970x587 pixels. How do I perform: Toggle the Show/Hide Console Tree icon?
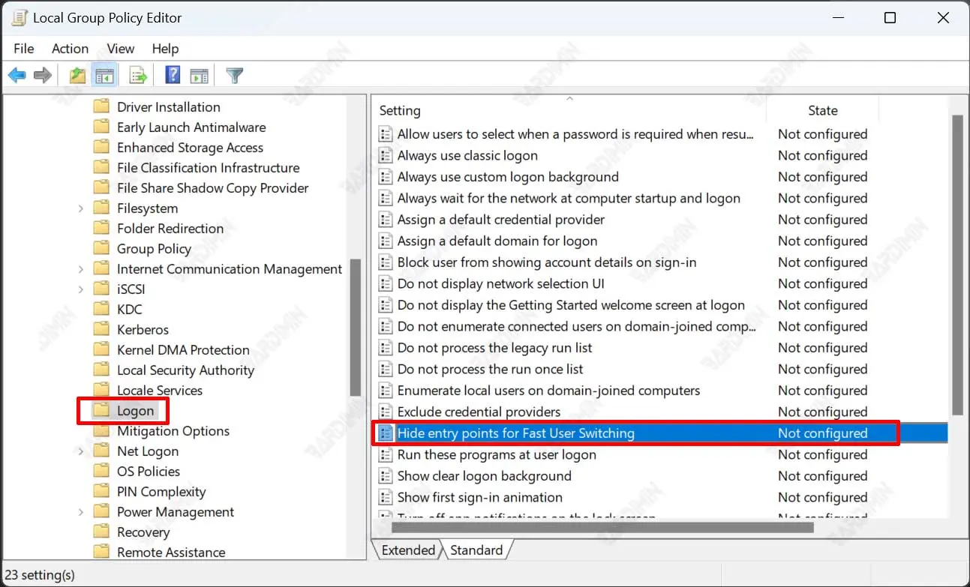(x=104, y=76)
